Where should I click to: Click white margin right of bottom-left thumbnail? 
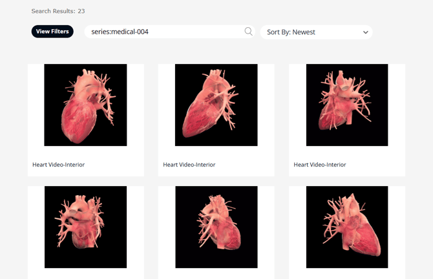point(135,227)
